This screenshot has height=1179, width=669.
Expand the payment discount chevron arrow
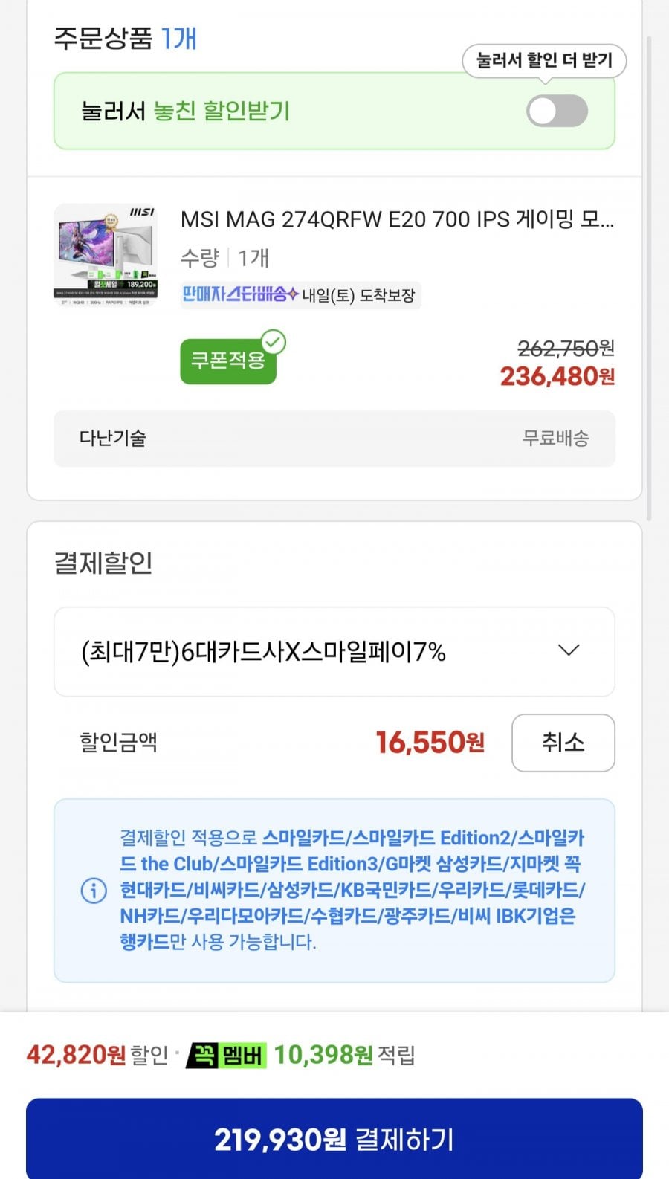(569, 651)
